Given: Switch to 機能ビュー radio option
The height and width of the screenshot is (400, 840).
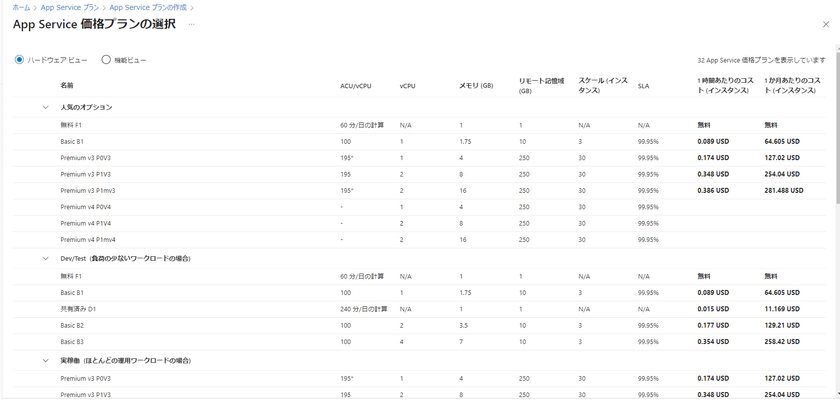Looking at the screenshot, I should pos(106,60).
